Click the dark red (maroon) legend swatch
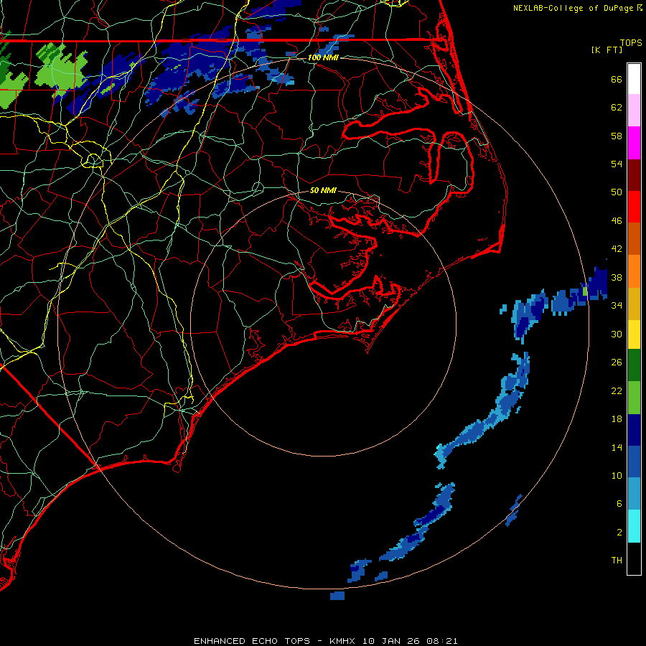 634,174
